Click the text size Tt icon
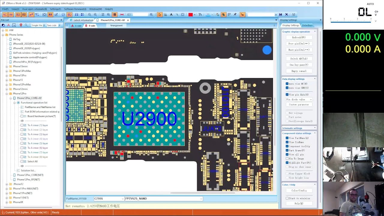This screenshot has width=384, height=216. (x=200, y=14)
